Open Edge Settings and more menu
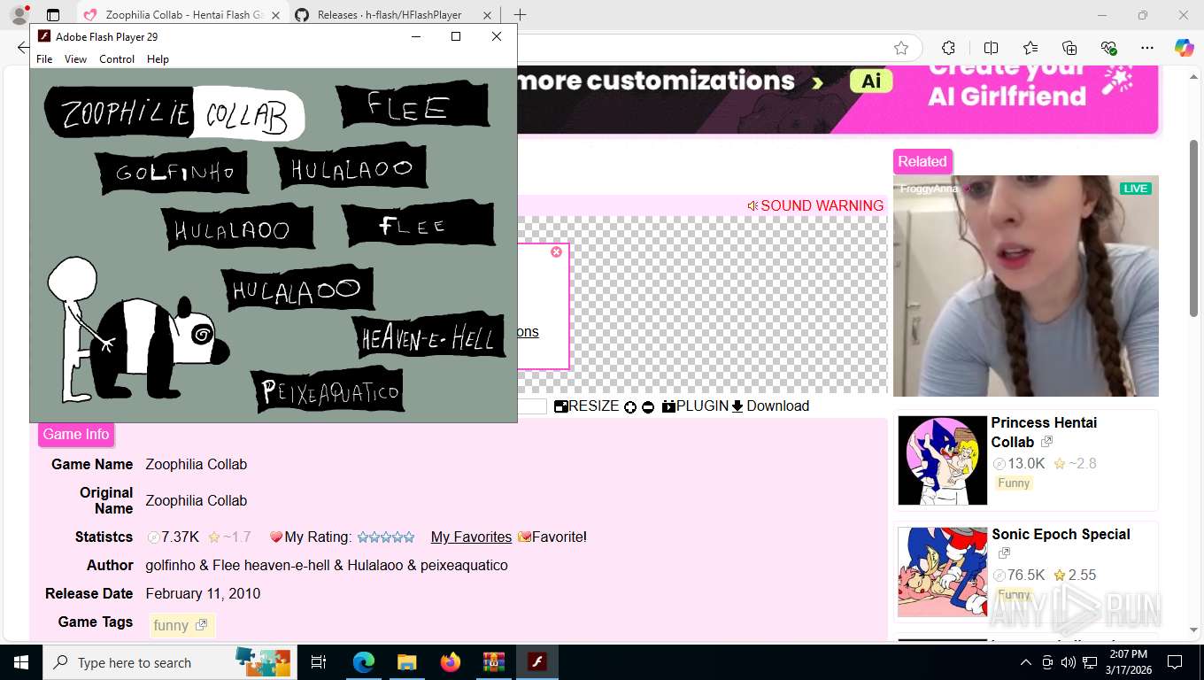Image resolution: width=1204 pixels, height=680 pixels. 1147,48
